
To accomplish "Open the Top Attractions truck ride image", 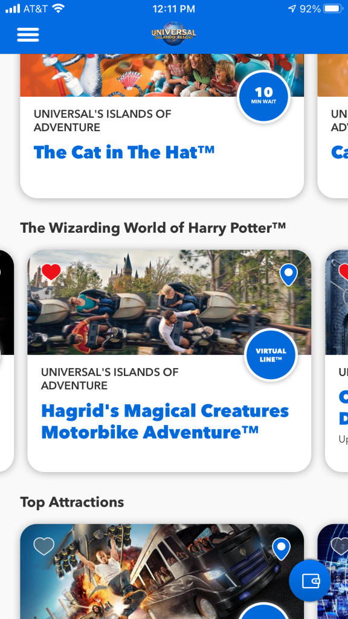I will pyautogui.click(x=162, y=572).
